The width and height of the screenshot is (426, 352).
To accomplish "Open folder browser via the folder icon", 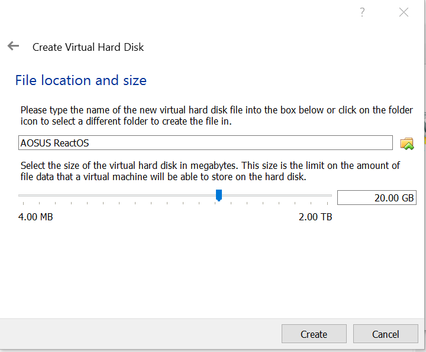I will (406, 143).
